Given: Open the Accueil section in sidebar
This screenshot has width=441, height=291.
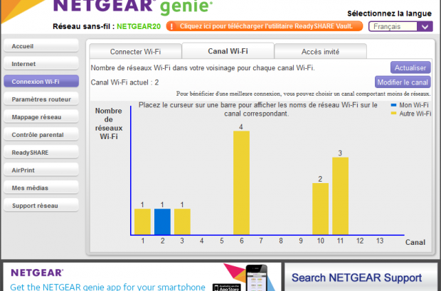Looking at the screenshot, I should (41, 46).
